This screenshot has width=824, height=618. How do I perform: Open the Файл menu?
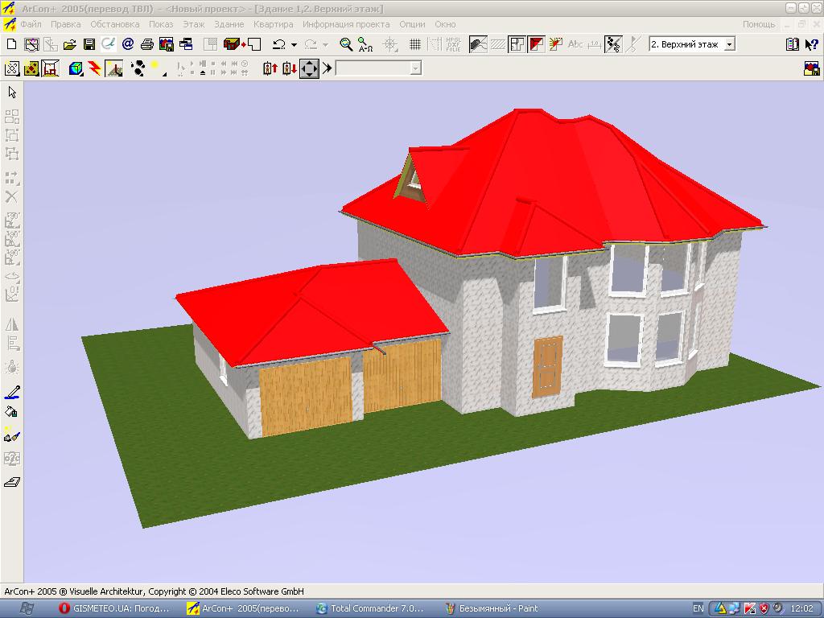point(31,24)
